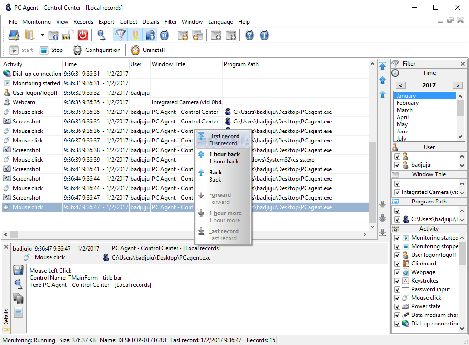This screenshot has height=345, width=469.
Task: Toggle Keystrokes activity checkbox
Action: click(397, 281)
